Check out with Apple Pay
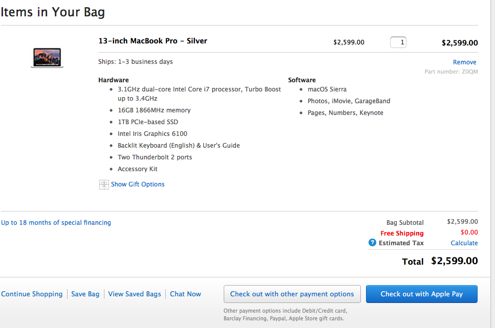The image size is (495, 328). 421,294
